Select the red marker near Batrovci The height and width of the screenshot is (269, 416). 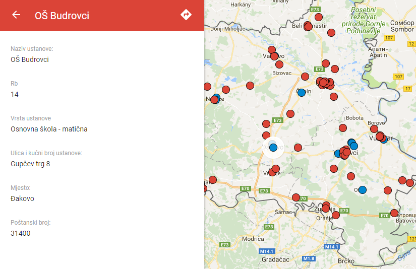[x=394, y=213]
